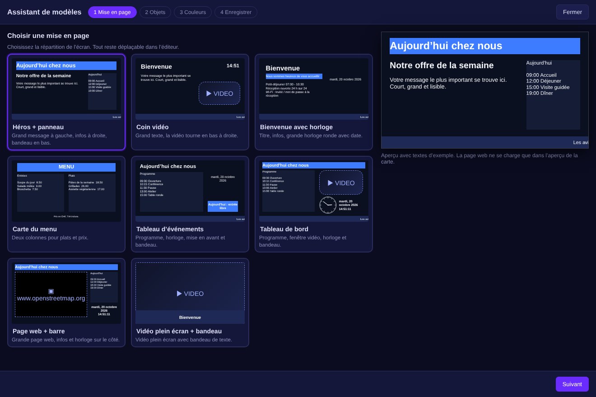Viewport: 596px width, 397px height.
Task: Click the Fermer button
Action: (573, 12)
